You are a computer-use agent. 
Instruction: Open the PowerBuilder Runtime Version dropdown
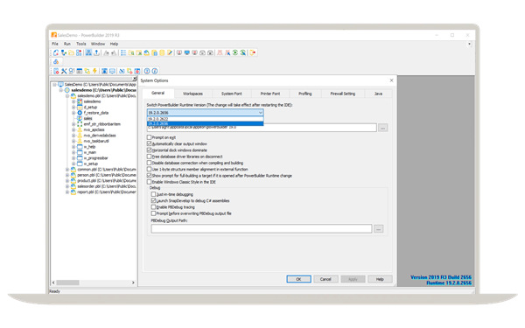(x=206, y=113)
